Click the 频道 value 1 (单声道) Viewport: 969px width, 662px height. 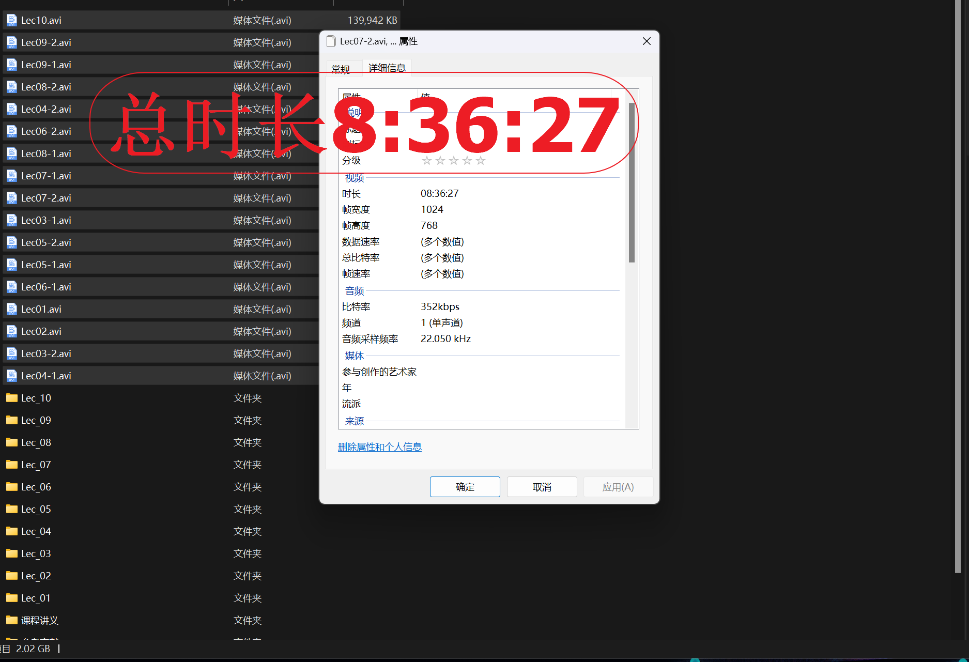[442, 323]
